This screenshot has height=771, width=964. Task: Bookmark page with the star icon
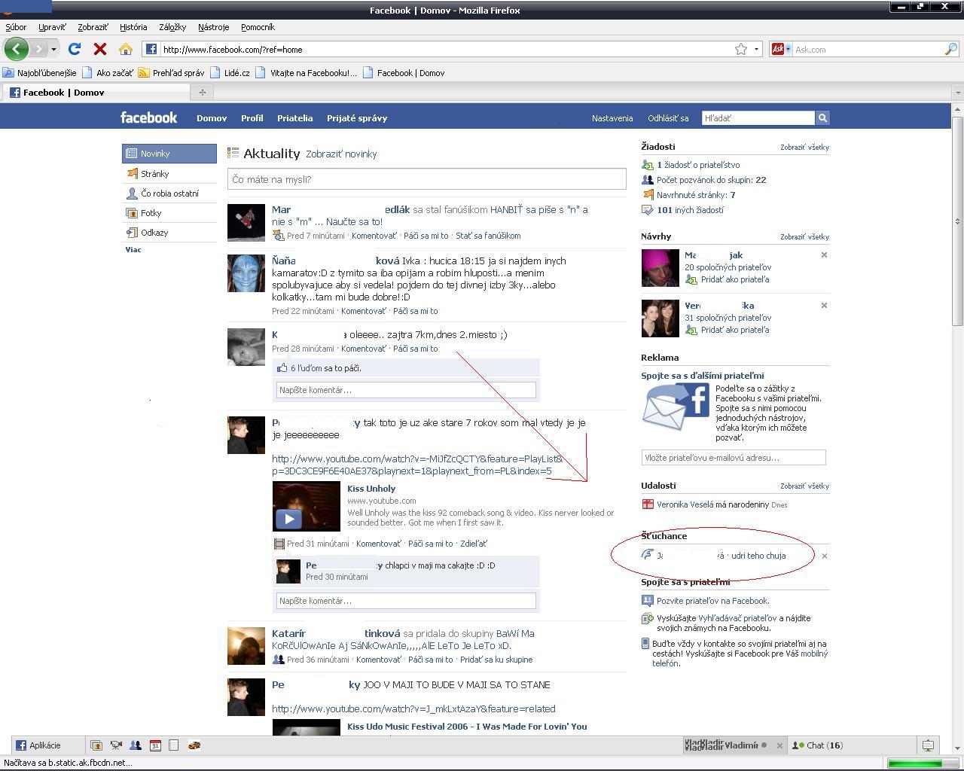[741, 49]
